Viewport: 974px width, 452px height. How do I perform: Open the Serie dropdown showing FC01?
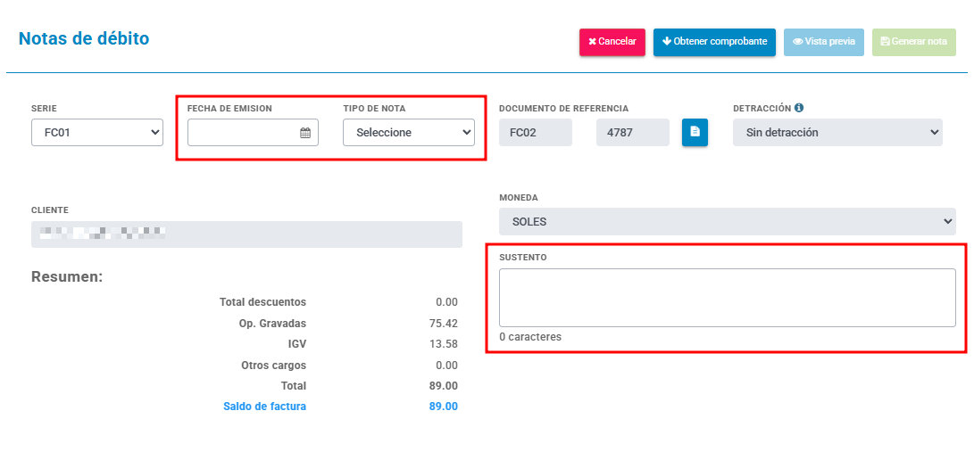(97, 132)
